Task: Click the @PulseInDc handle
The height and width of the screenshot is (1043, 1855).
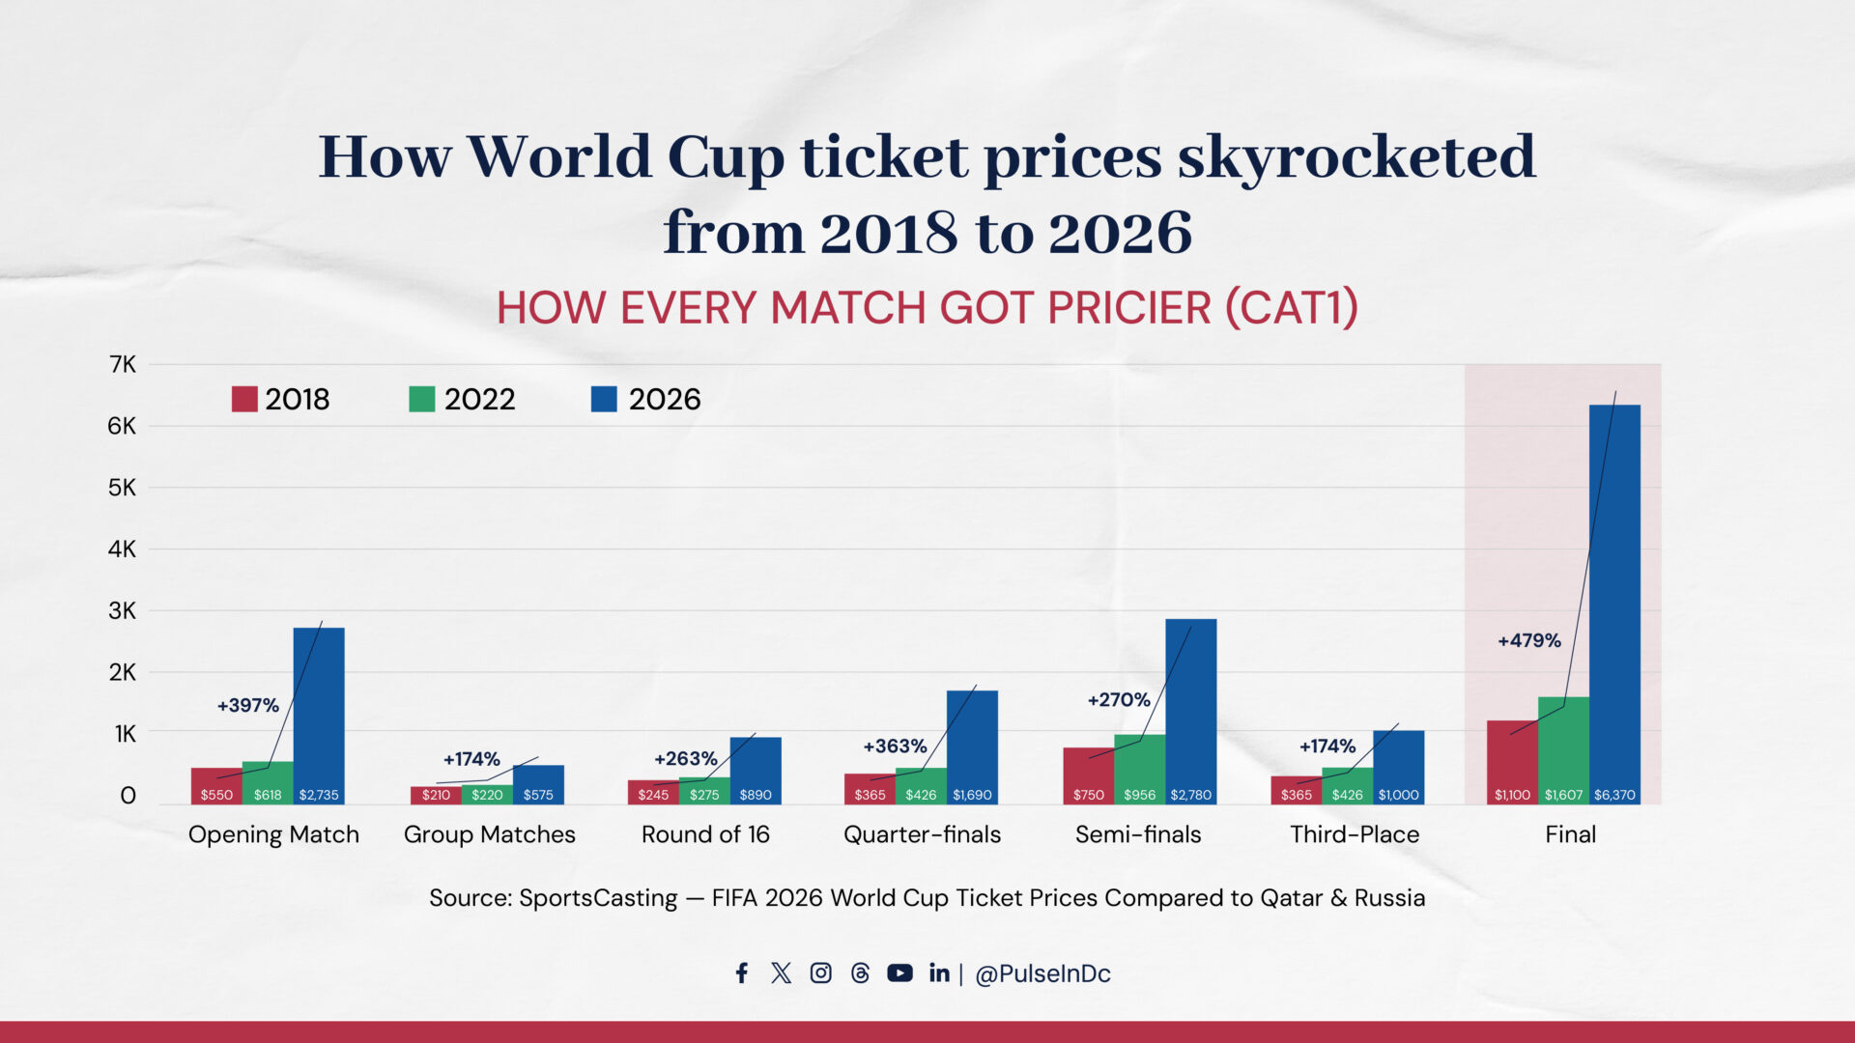Action: pos(1042,973)
